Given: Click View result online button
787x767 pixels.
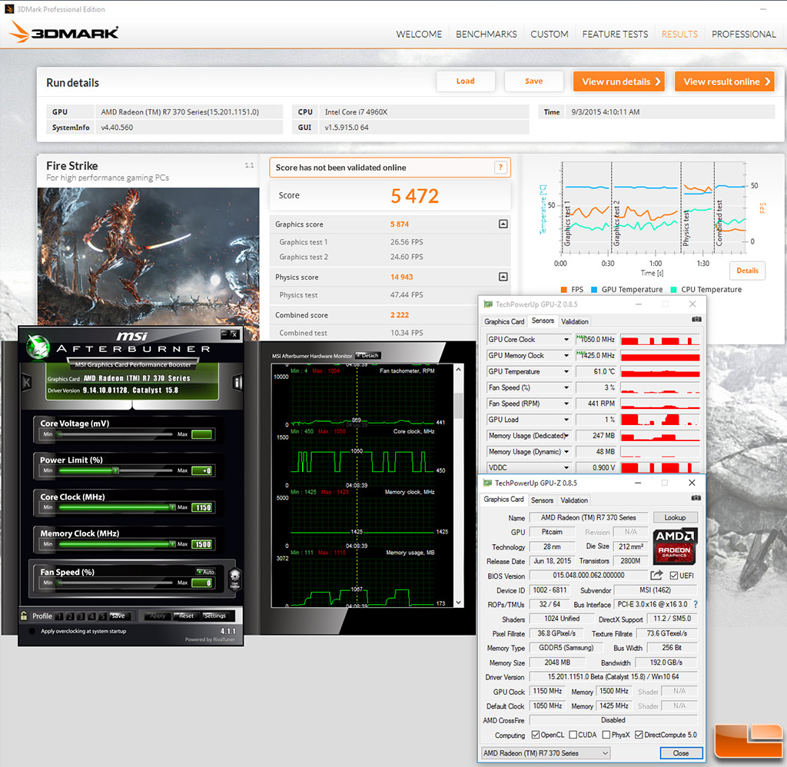Looking at the screenshot, I should [725, 81].
